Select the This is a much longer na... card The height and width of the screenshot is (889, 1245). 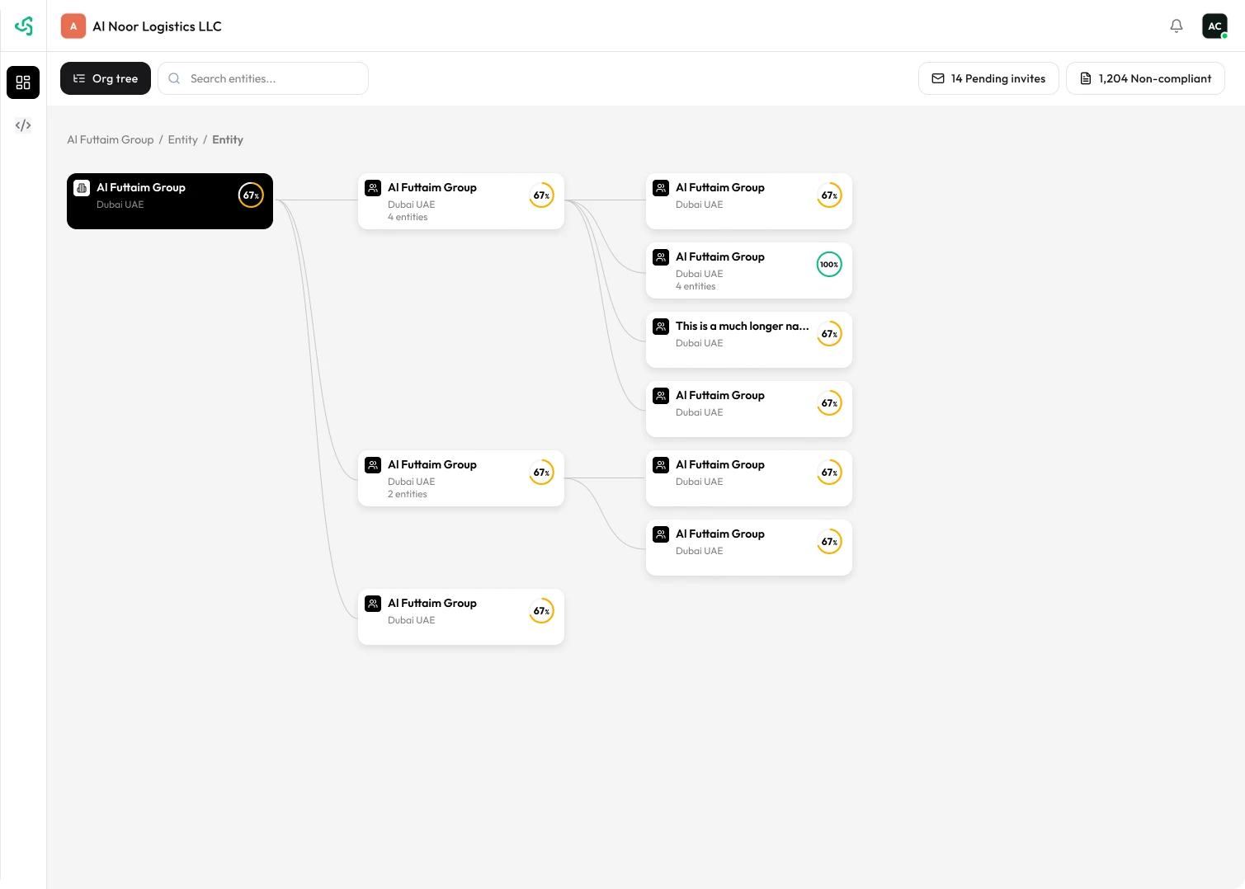pyautogui.click(x=749, y=340)
